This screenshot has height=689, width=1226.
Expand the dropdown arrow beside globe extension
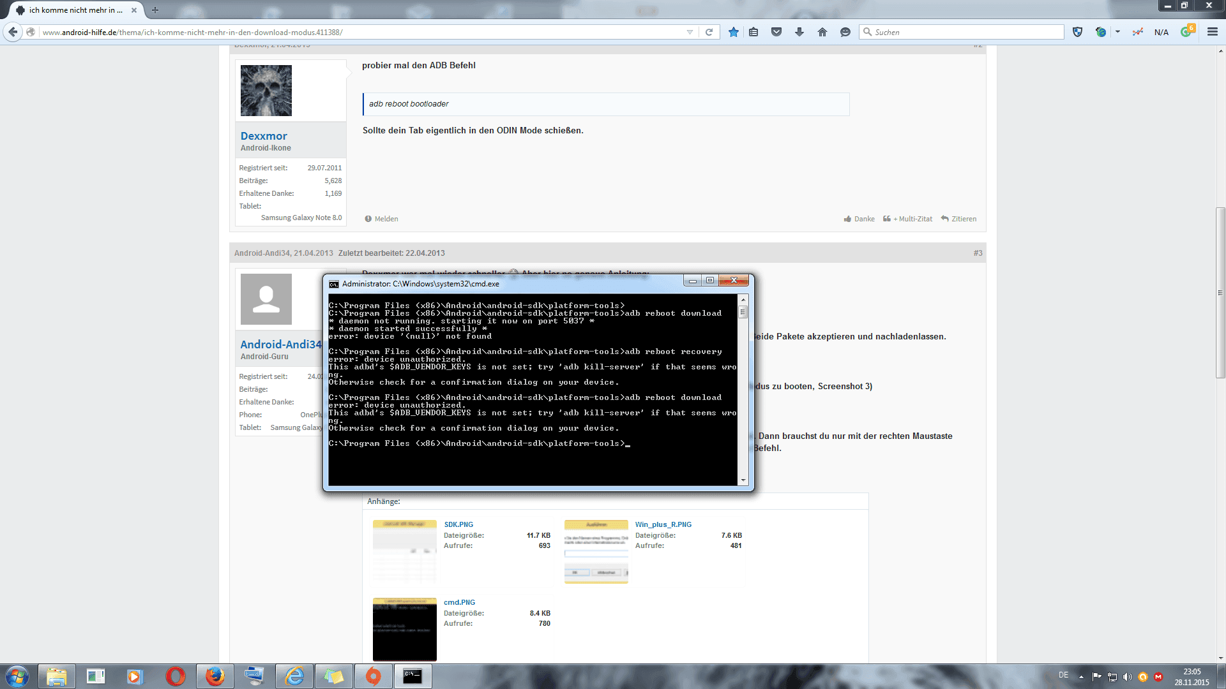click(x=1117, y=32)
